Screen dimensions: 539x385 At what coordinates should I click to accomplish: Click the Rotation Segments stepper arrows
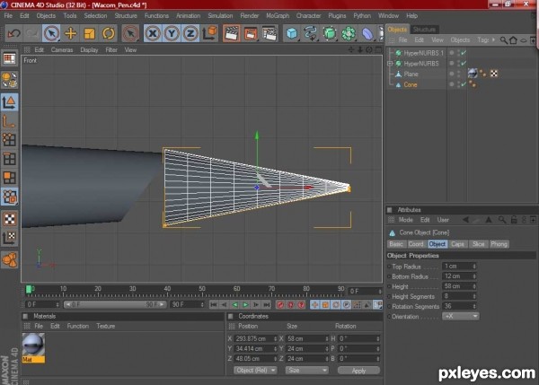pos(474,306)
